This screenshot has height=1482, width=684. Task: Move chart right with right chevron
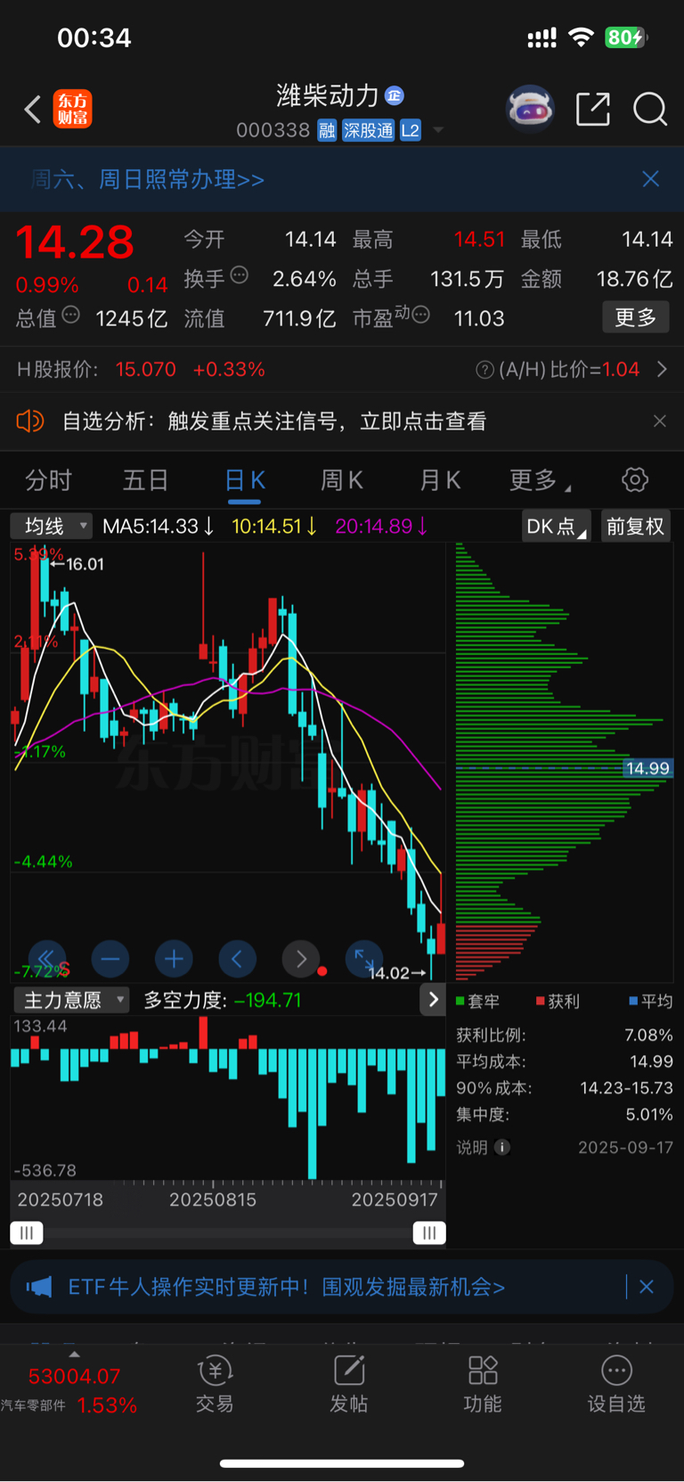tap(301, 959)
